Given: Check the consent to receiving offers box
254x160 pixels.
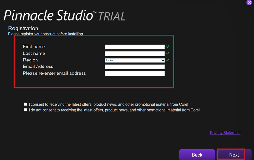Looking at the screenshot, I should 25,104.
